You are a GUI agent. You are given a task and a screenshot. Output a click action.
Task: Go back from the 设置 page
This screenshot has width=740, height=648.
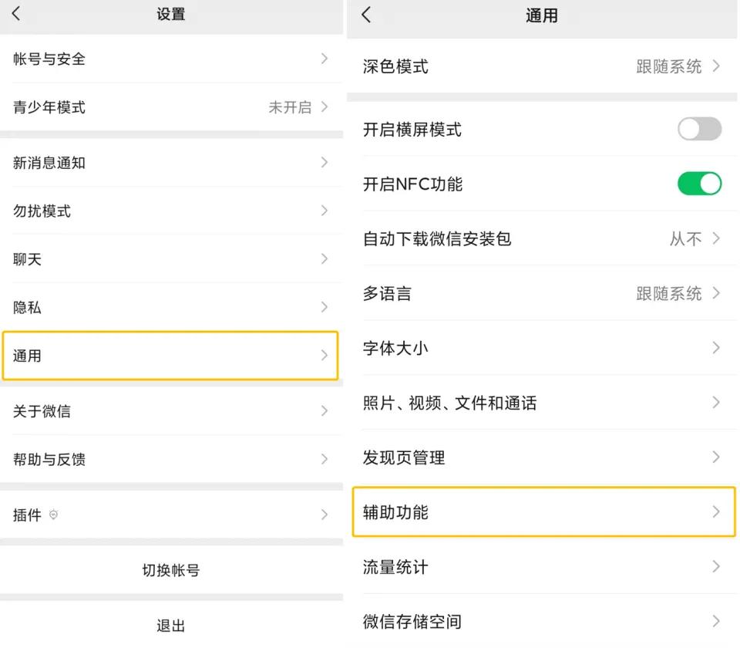click(x=15, y=15)
